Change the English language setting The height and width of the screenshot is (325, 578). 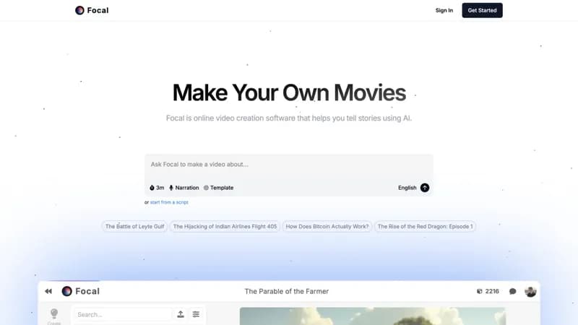tap(407, 188)
